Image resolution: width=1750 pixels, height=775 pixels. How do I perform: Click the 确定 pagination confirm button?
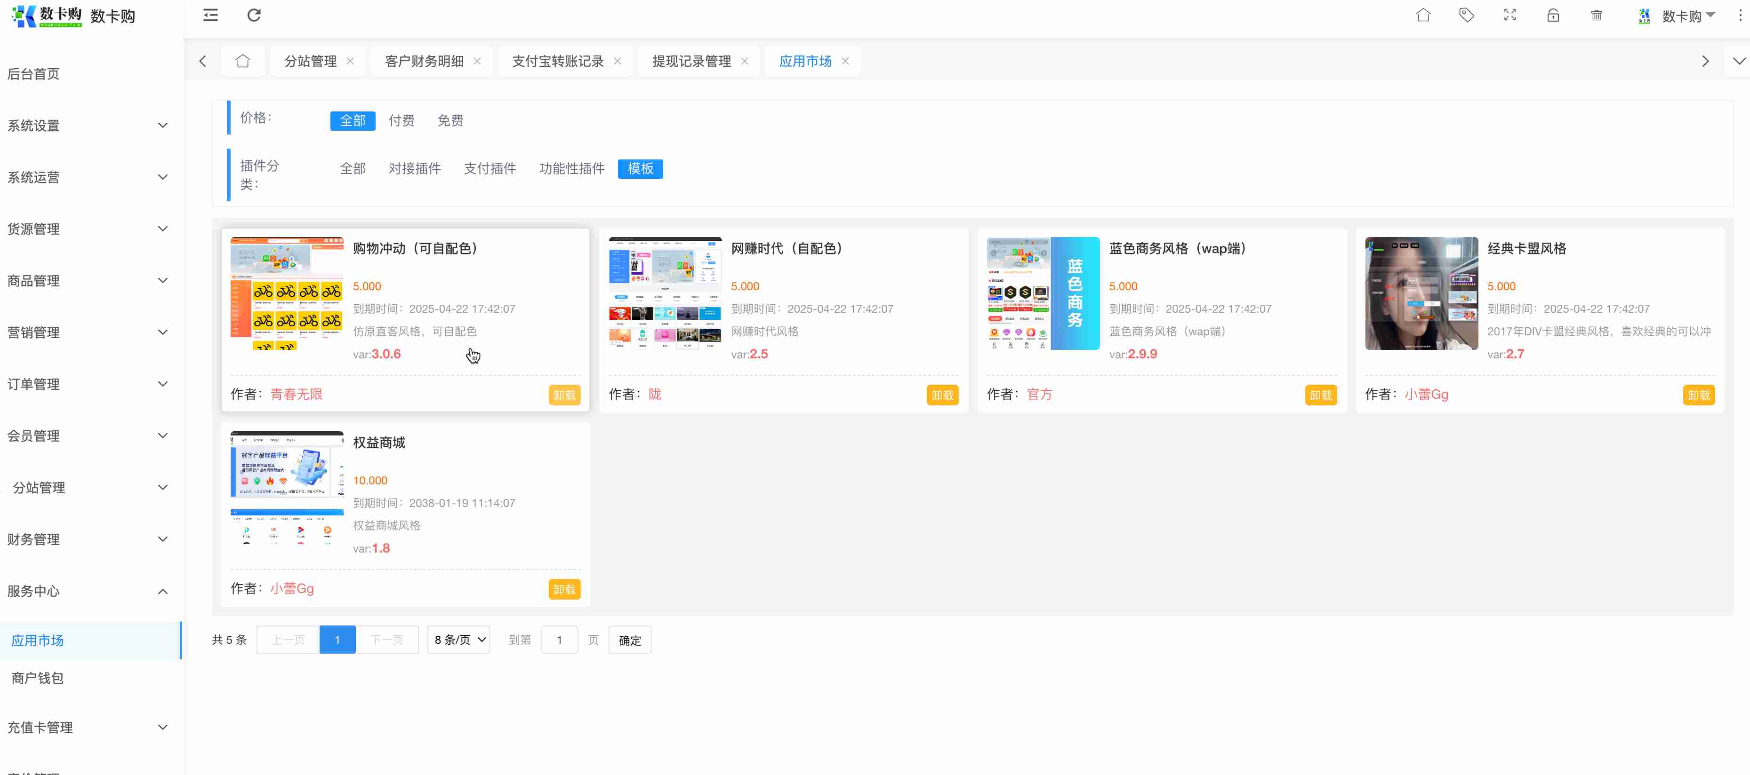629,640
